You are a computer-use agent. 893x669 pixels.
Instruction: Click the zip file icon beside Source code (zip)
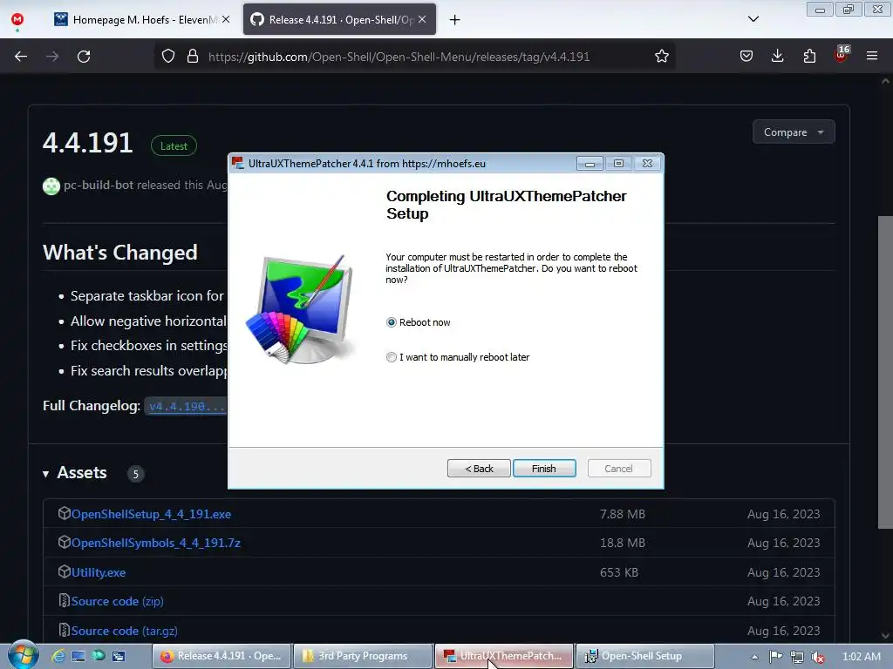[x=64, y=601]
